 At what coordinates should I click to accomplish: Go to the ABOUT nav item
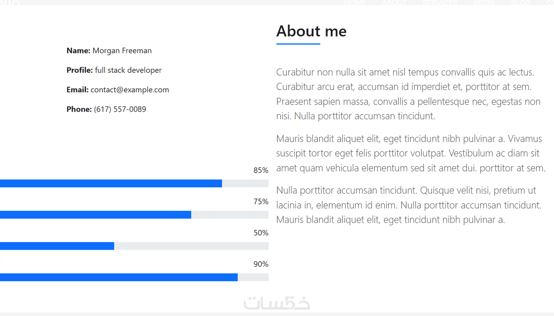coord(394,3)
